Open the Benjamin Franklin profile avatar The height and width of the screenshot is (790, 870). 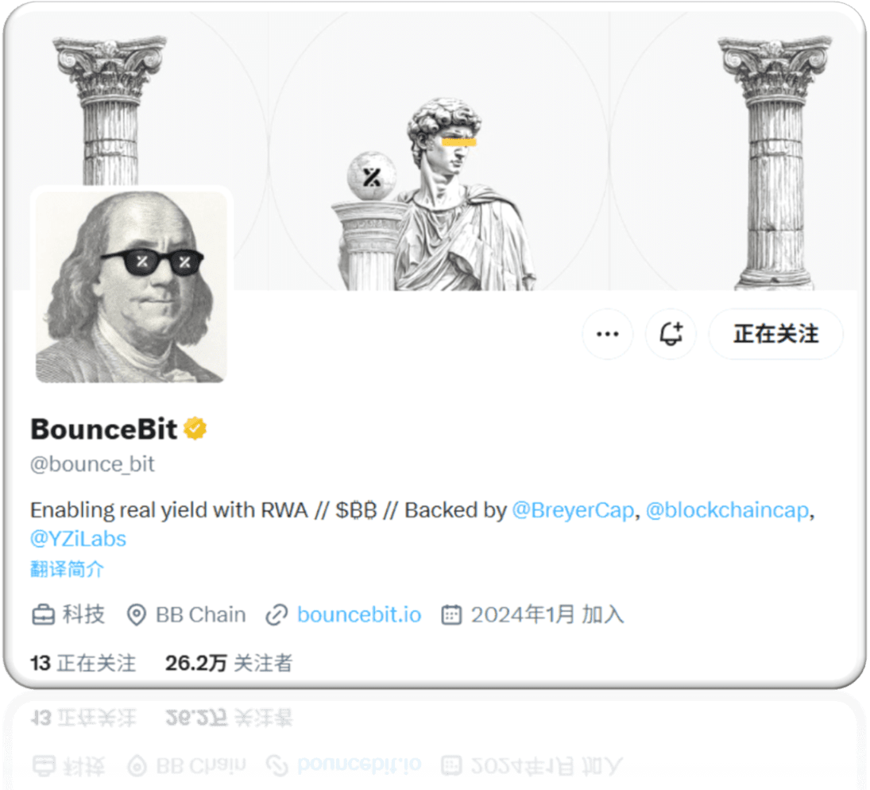[132, 286]
